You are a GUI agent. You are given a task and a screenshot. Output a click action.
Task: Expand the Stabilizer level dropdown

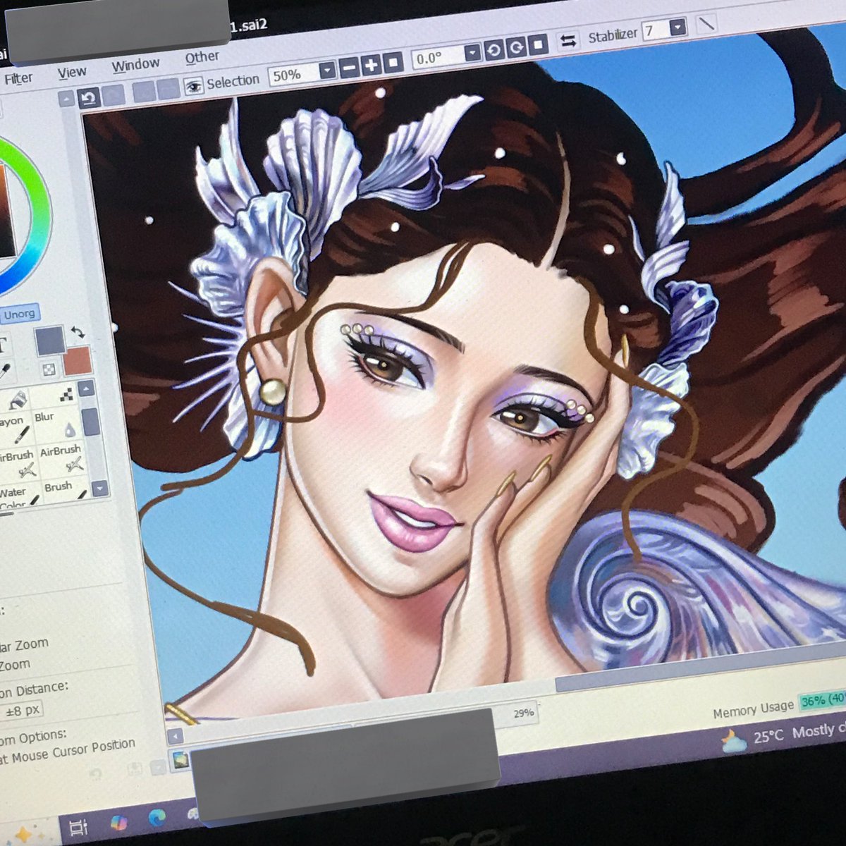(x=678, y=28)
